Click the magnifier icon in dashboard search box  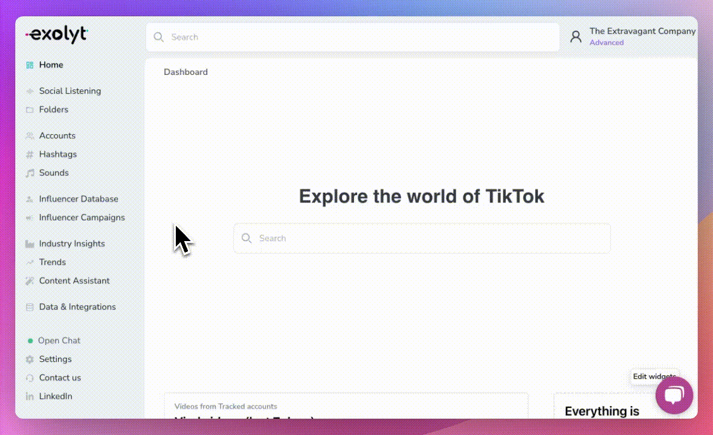(247, 238)
